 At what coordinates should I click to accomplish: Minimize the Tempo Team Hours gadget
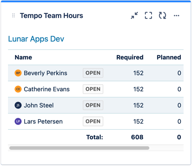pyautogui.click(x=134, y=15)
